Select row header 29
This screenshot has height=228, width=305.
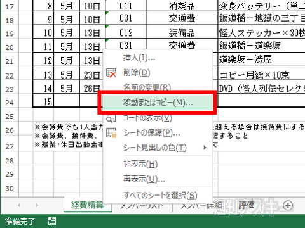pyautogui.click(x=10, y=174)
